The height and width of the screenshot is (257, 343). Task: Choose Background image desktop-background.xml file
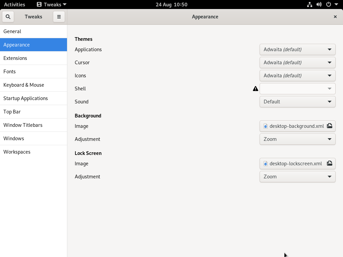[x=297, y=126]
